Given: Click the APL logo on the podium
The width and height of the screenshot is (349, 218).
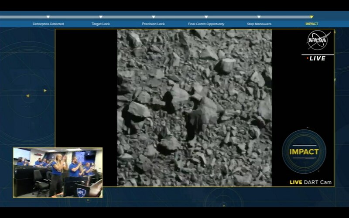Looking at the screenshot, I should [x=82, y=192].
